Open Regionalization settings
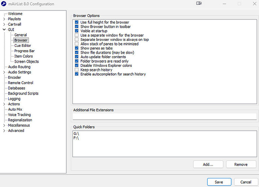Viewport: 259px width, 187px height. (x=20, y=120)
